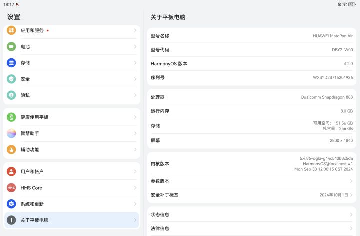The height and width of the screenshot is (236, 360).
Task: Tap the Wi-Fi icon in status bar
Action: click(345, 4)
